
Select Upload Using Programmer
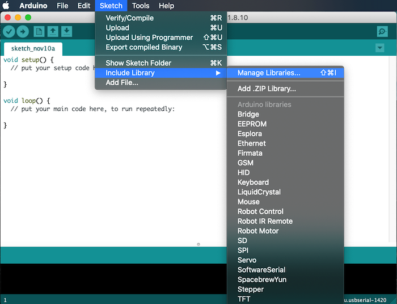coord(161,38)
